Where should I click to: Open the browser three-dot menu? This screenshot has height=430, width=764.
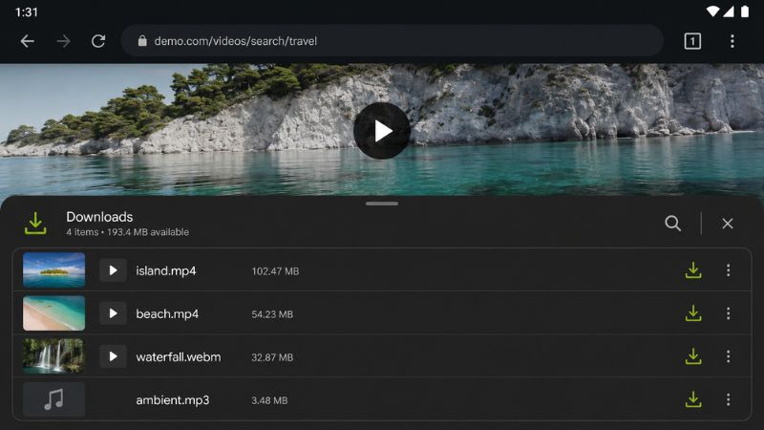[x=732, y=41]
